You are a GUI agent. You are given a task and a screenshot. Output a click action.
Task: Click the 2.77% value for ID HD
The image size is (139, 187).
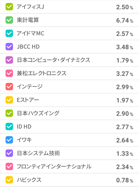coord(125,127)
